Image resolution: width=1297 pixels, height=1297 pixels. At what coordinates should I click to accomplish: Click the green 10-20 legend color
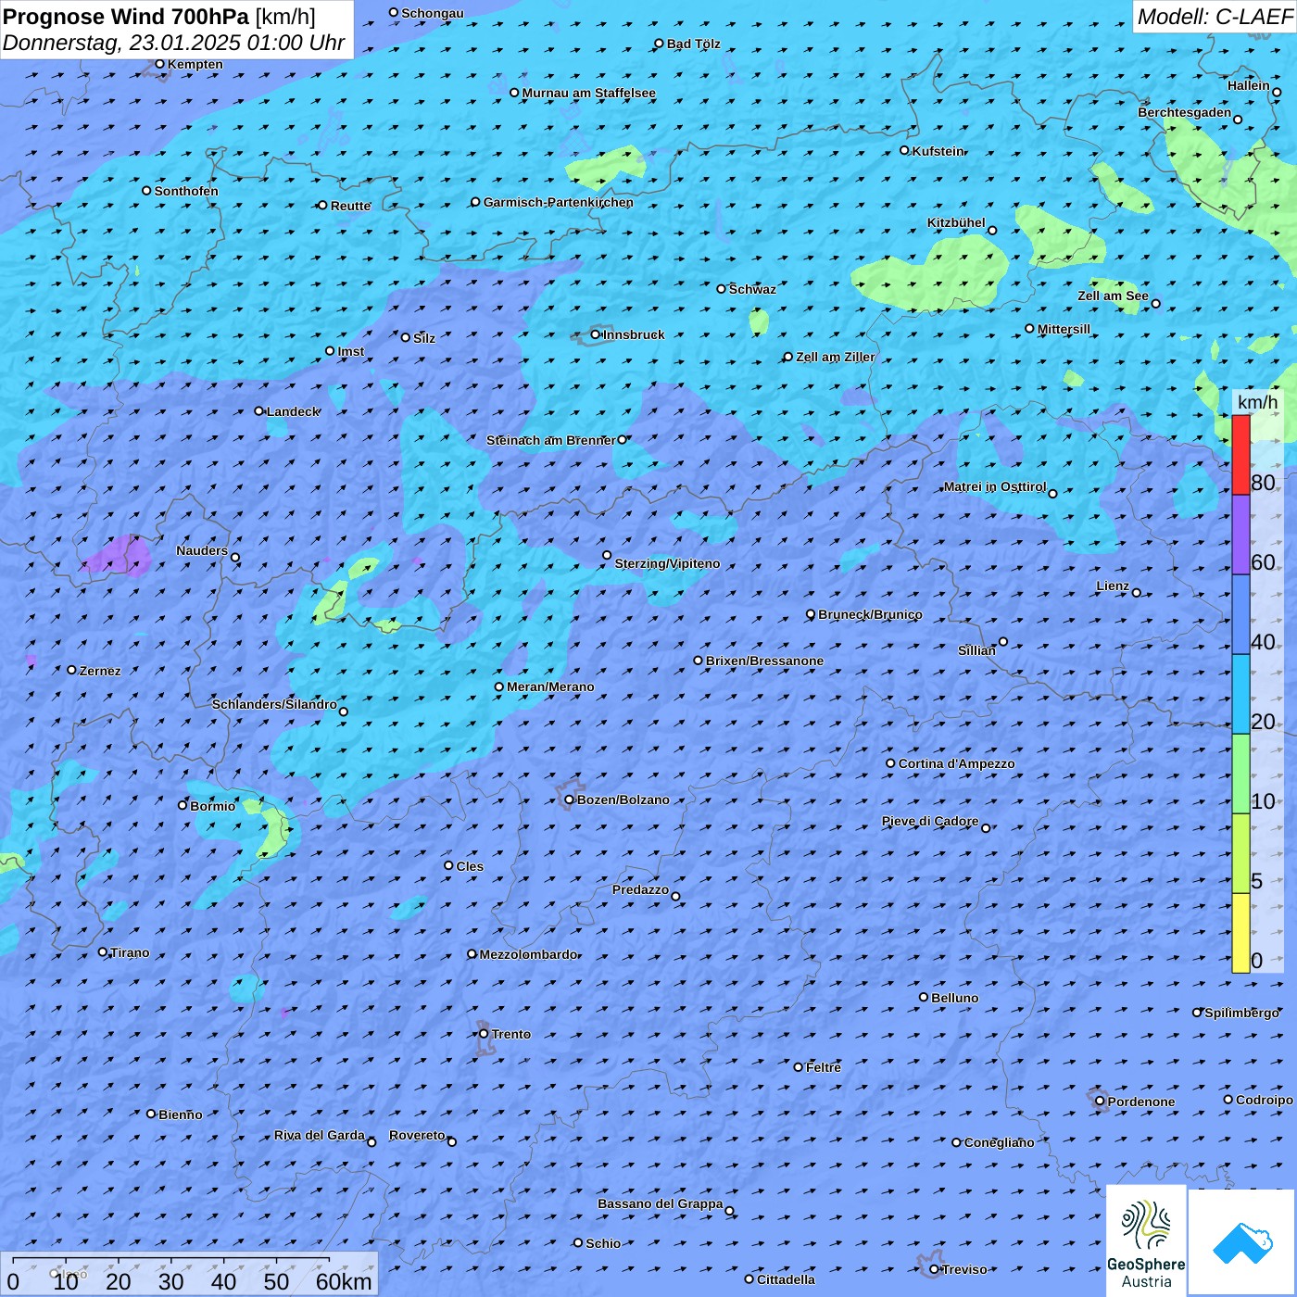coord(1240,774)
